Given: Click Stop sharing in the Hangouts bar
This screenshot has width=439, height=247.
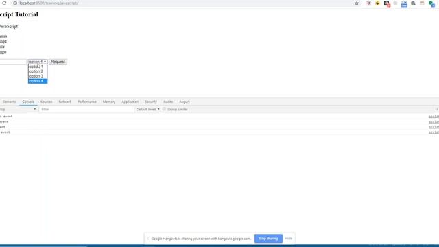Looking at the screenshot, I should 268,239.
